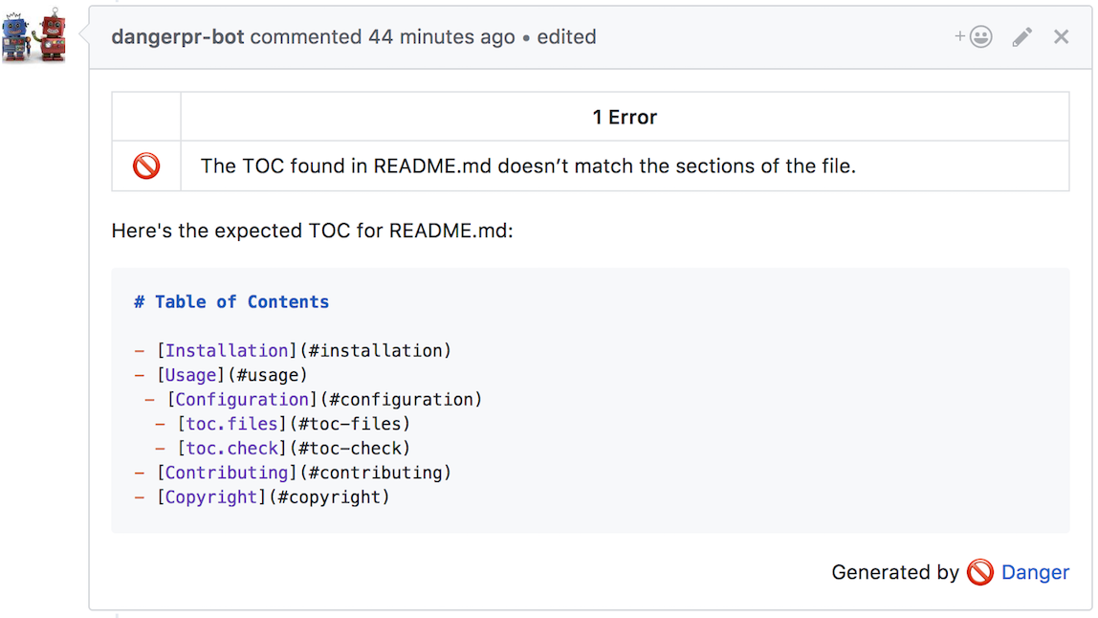The image size is (1098, 618).
Task: Click the red prohibited error icon in table
Action: point(146,166)
